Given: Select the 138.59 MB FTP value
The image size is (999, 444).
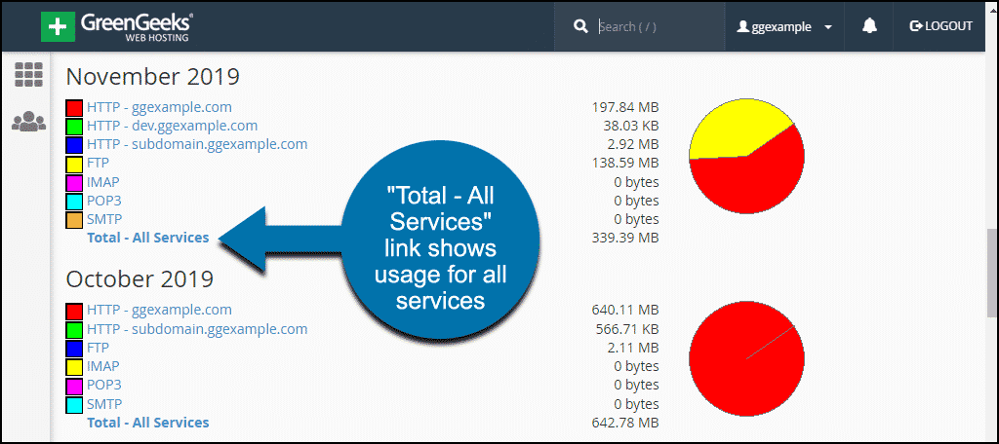Looking at the screenshot, I should click(x=625, y=163).
